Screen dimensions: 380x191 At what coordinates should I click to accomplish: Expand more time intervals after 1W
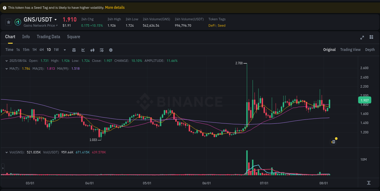pyautogui.click(x=64, y=50)
